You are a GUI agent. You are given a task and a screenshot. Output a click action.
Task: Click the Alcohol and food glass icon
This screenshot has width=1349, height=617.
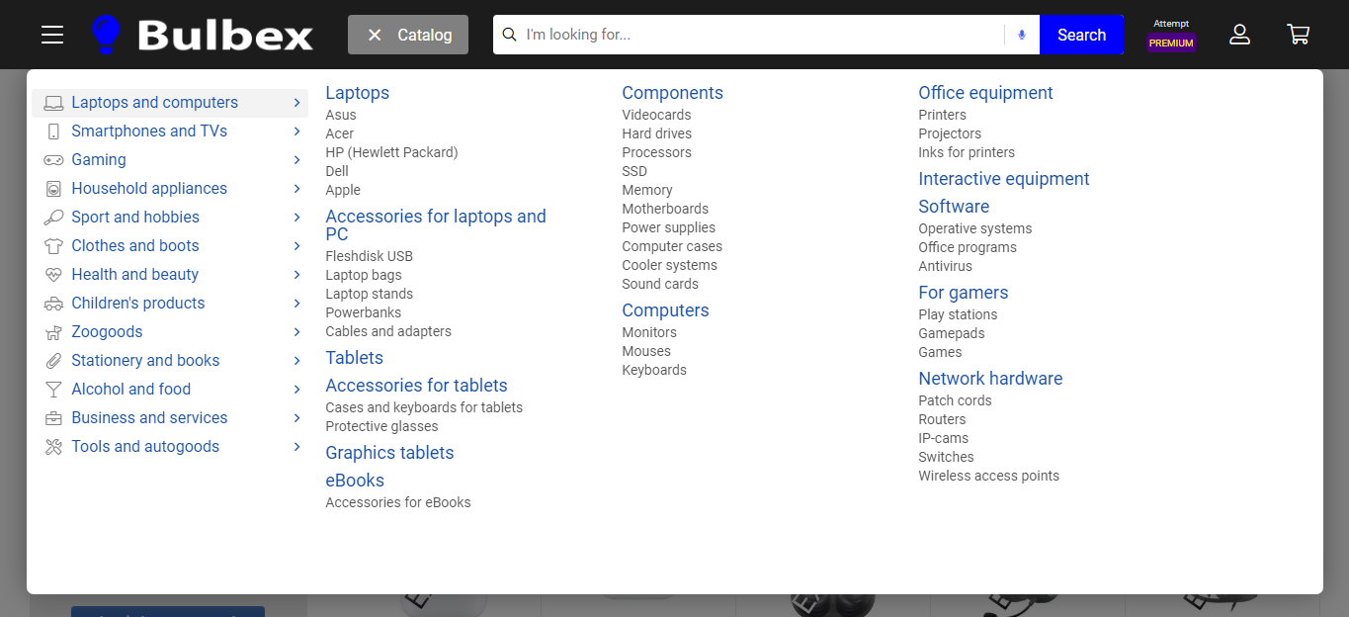point(53,390)
